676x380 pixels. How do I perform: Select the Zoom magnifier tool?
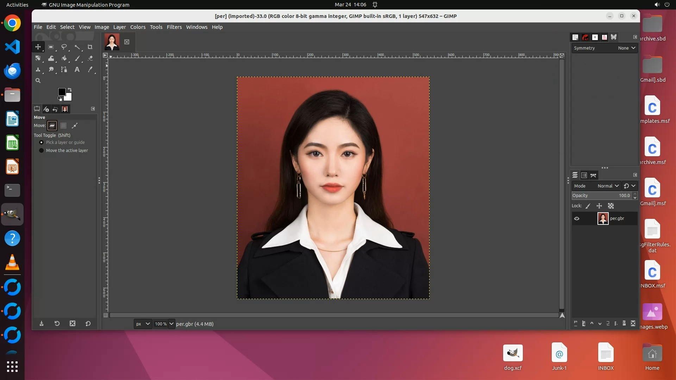click(x=38, y=81)
